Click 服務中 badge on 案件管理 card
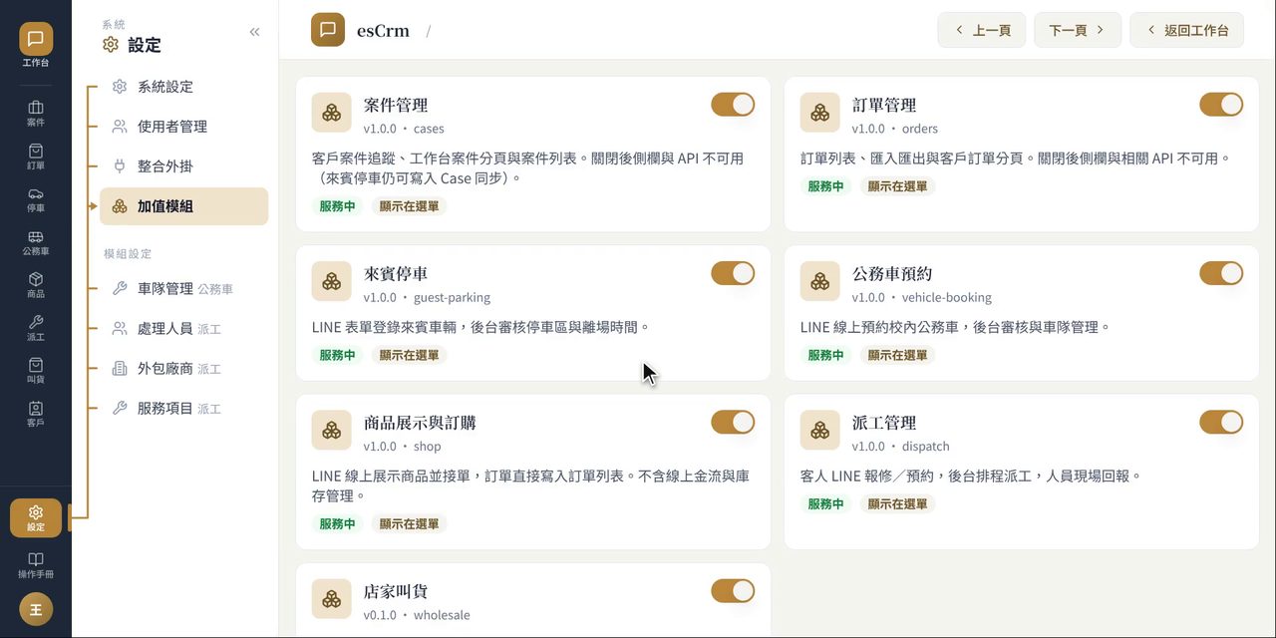 337,206
